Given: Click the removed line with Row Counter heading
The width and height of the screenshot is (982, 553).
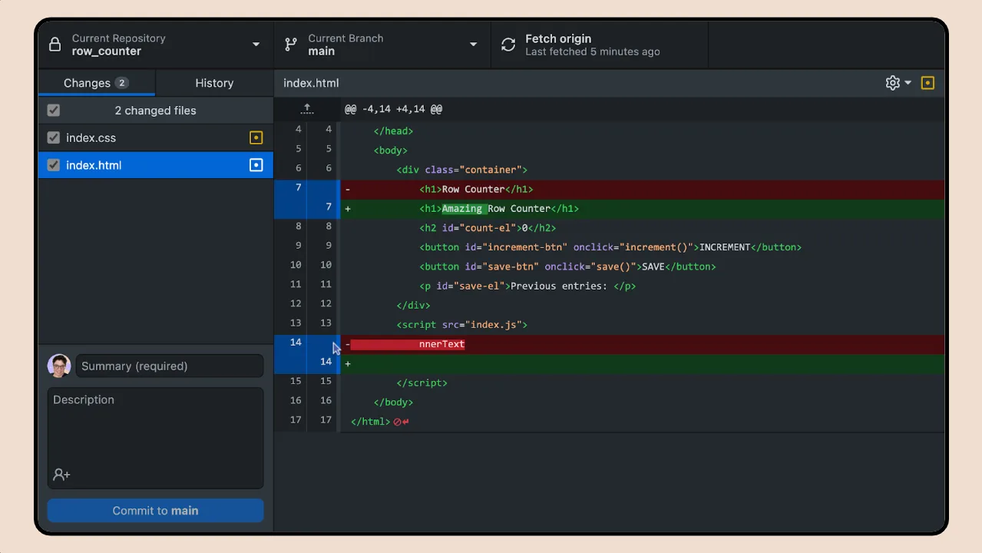Looking at the screenshot, I should point(642,189).
